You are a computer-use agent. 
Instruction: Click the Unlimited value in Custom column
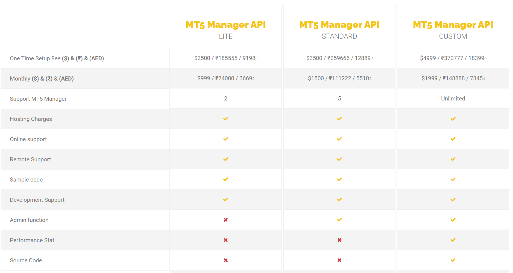coord(453,99)
